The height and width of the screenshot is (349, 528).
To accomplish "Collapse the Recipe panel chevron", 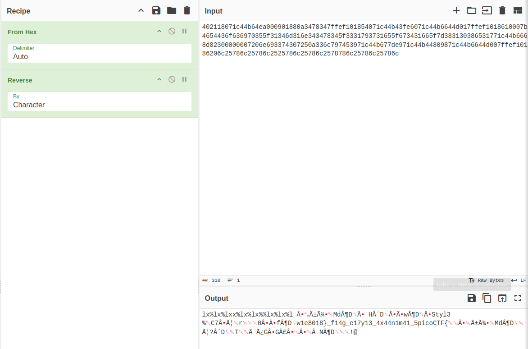I will 141,10.
